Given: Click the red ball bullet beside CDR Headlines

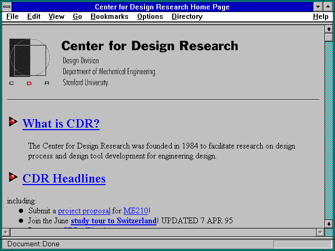Looking at the screenshot, I should pos(13,177).
